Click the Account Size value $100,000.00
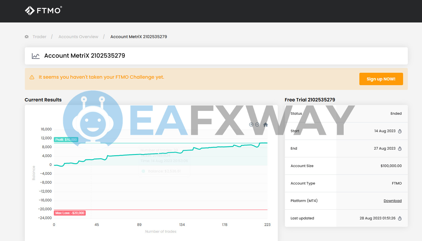 (391, 166)
